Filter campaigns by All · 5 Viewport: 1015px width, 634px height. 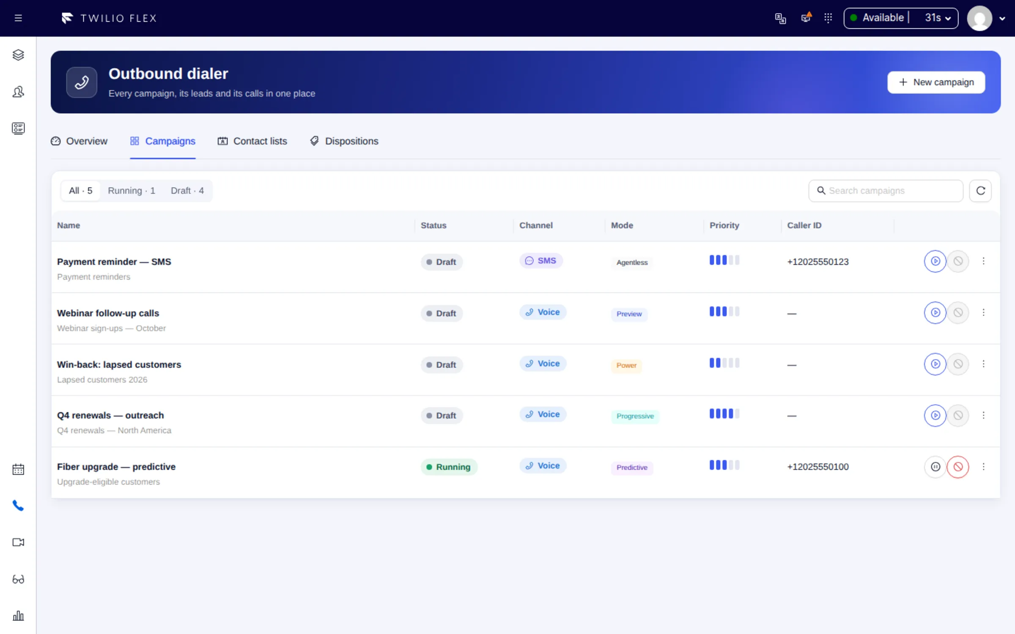[81, 191]
